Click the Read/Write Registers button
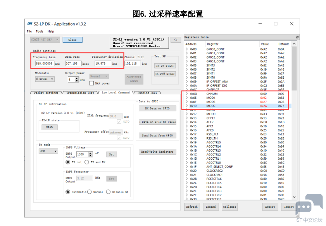The height and width of the screenshot is (226, 326). 157,152
